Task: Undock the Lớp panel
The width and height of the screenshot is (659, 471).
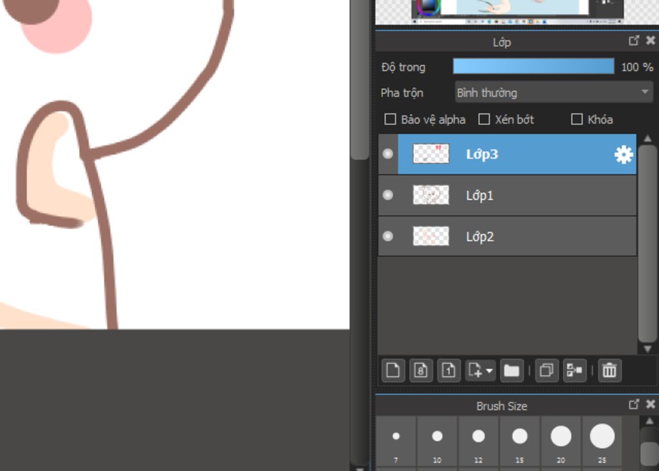Action: (634, 41)
